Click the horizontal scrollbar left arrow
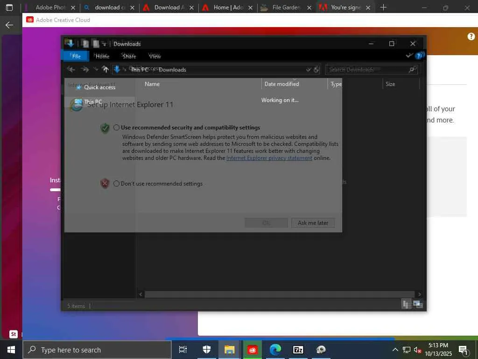Image resolution: width=478 pixels, height=359 pixels. click(x=141, y=294)
